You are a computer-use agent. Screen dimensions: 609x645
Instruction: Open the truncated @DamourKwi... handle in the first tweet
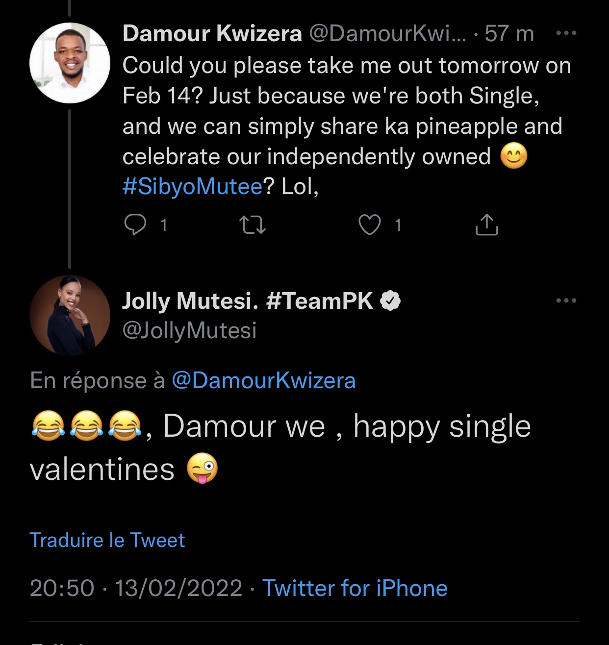[387, 34]
